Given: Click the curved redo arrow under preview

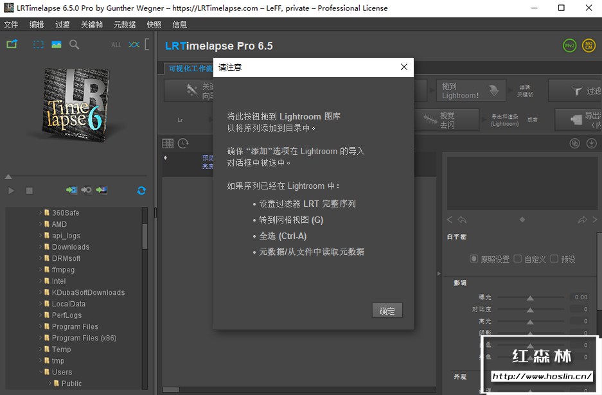Looking at the screenshot, I should tap(583, 220).
